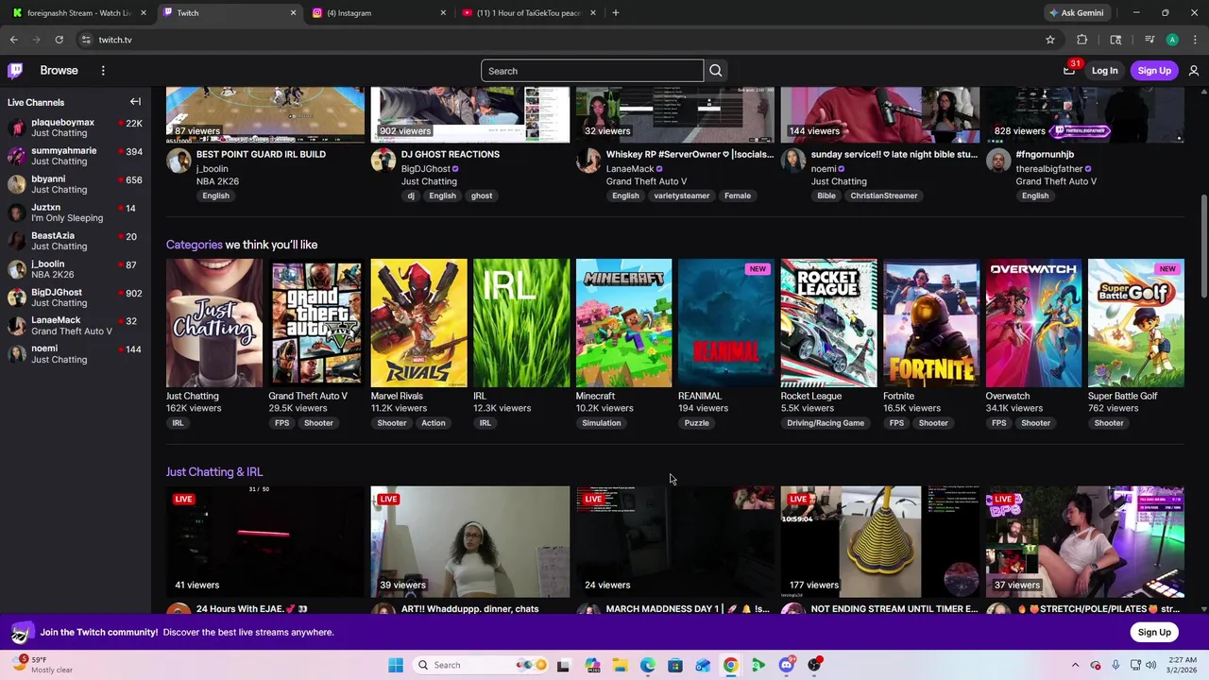Click the search magnifier button
This screenshot has height=680, width=1209.
tap(716, 71)
